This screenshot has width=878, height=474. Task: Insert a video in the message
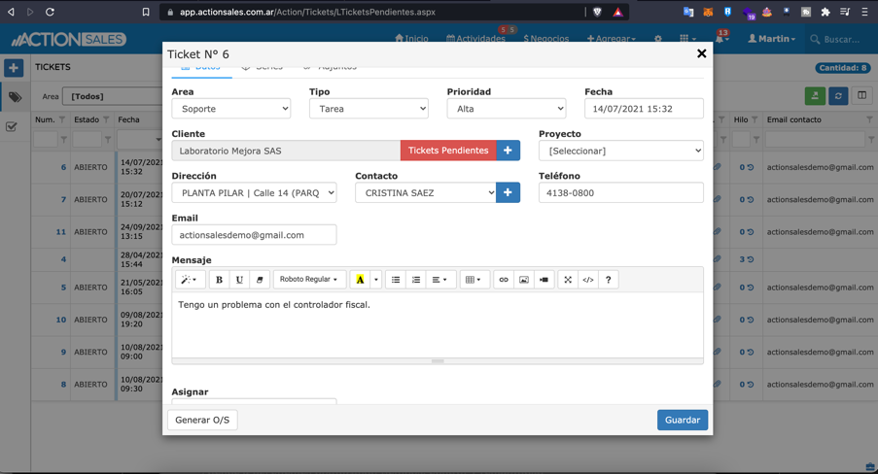(544, 280)
